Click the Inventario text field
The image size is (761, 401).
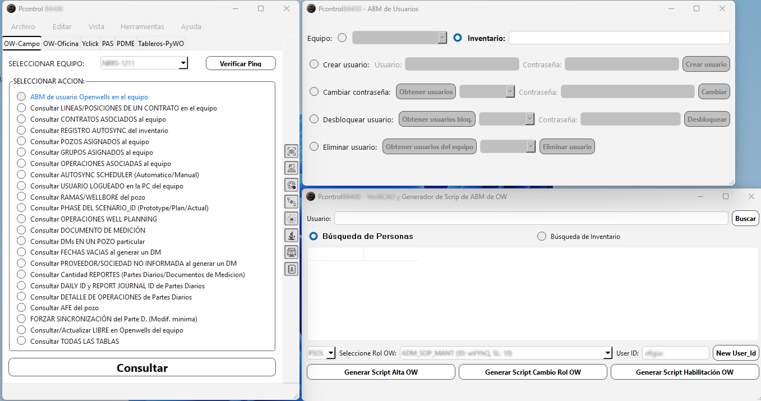(619, 38)
